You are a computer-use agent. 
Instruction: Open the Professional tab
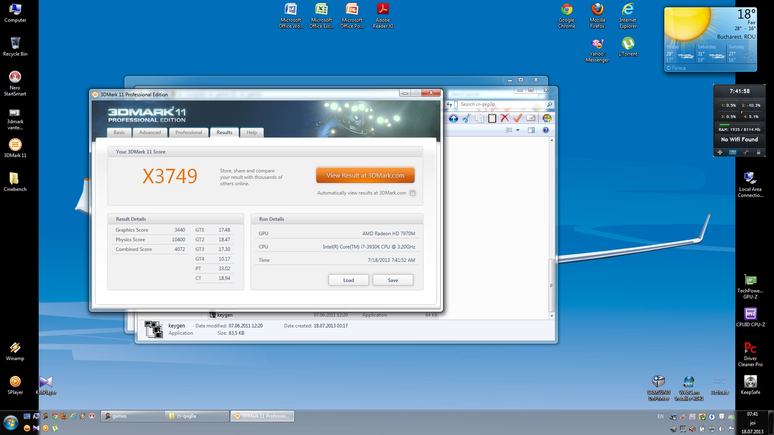tap(189, 133)
